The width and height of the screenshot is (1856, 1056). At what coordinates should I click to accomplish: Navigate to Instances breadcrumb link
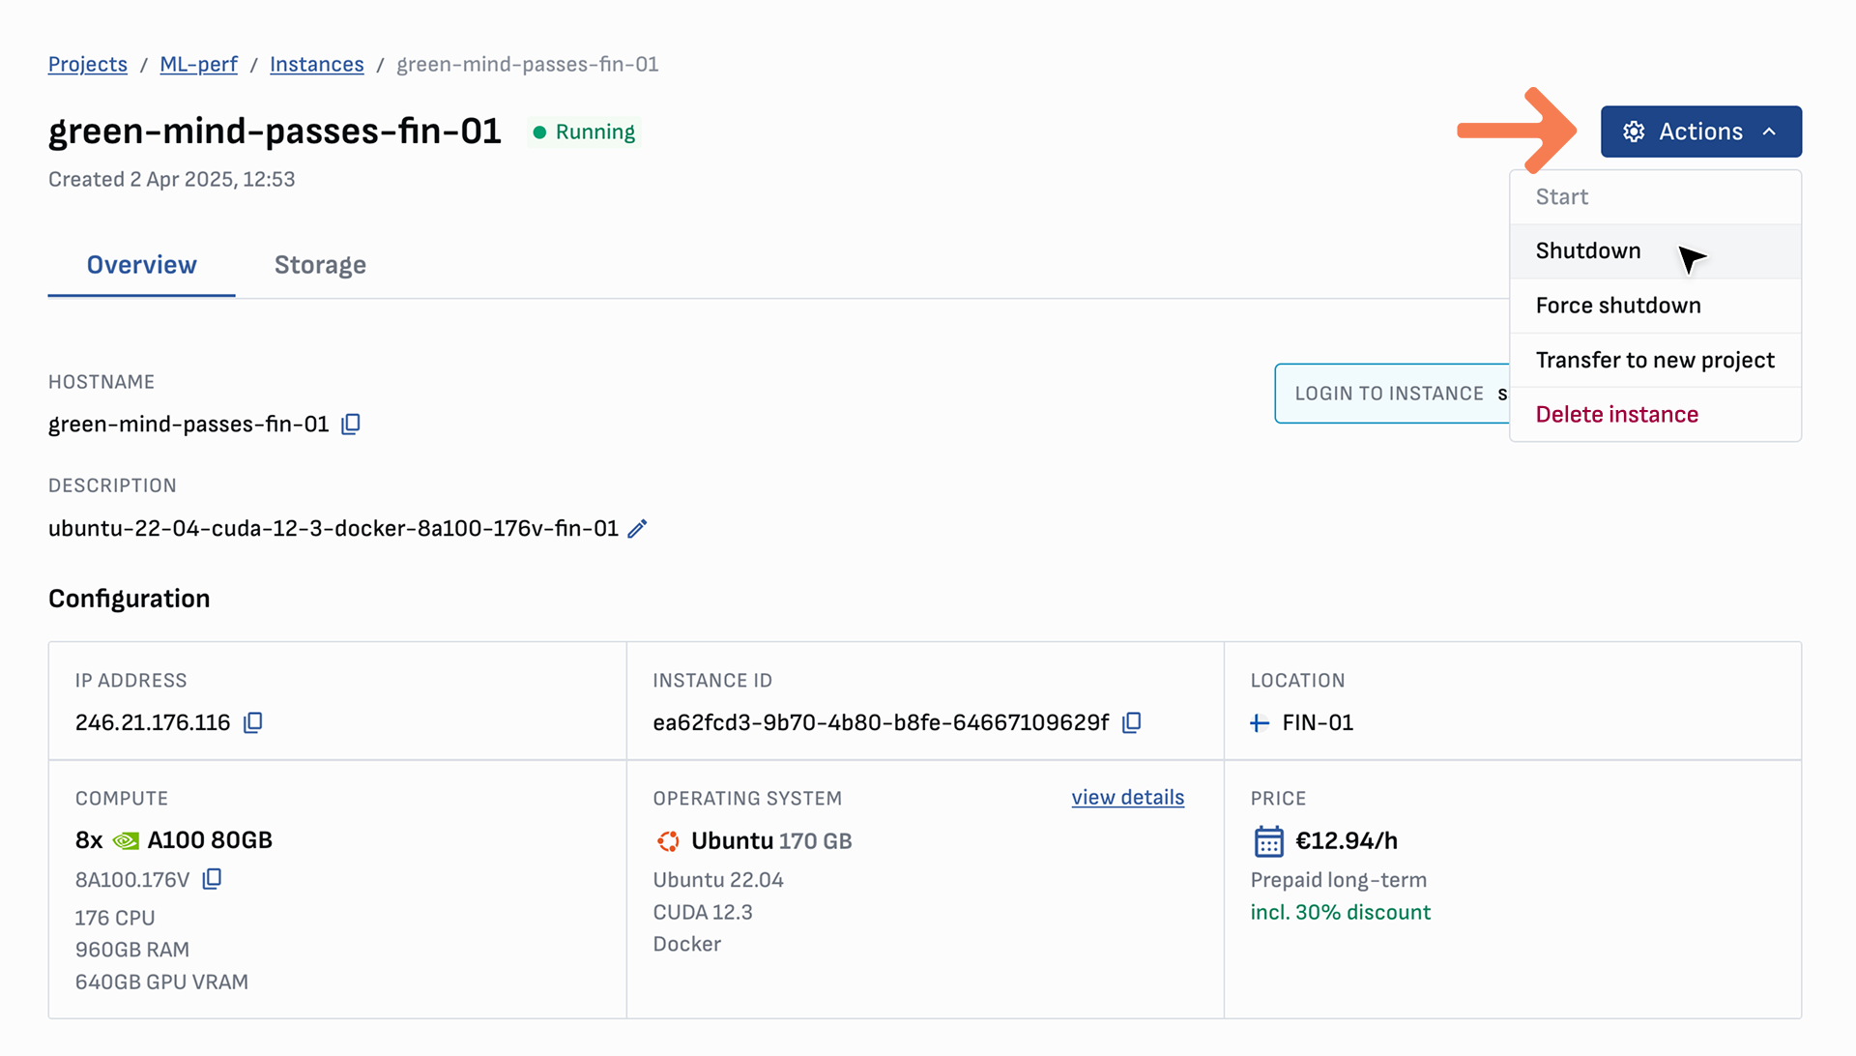316,65
